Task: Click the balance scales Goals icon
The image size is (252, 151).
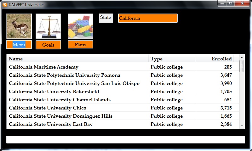Action: (x=48, y=26)
